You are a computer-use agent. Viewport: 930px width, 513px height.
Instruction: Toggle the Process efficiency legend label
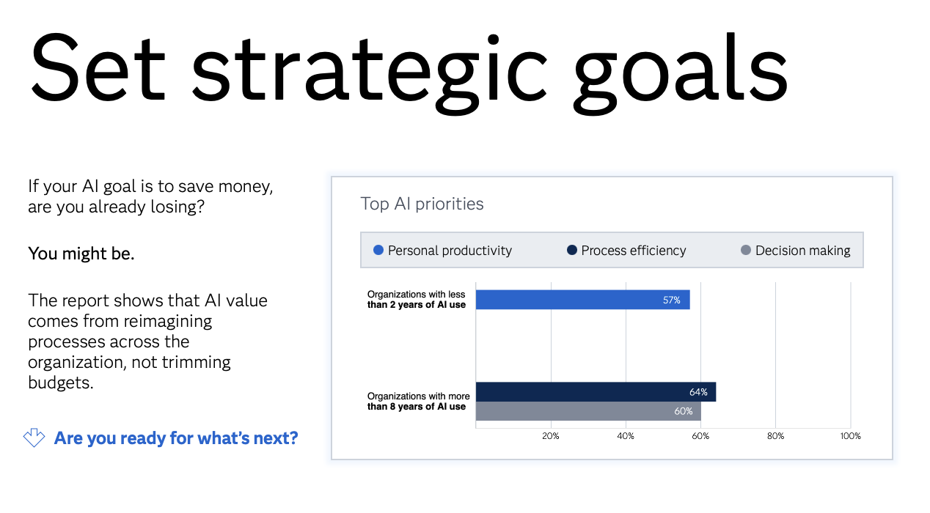634,251
